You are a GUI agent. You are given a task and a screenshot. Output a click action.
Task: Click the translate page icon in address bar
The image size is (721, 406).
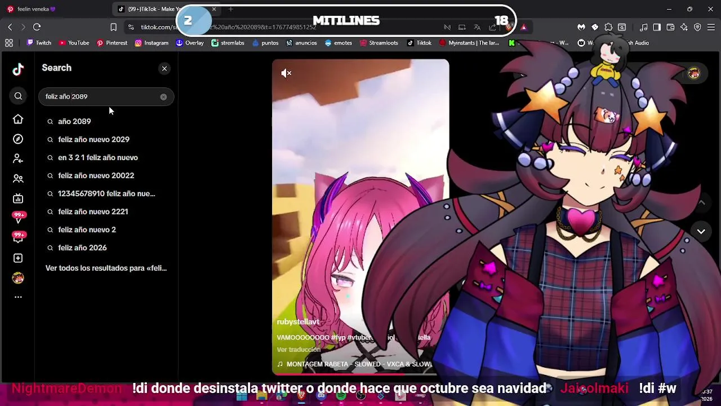(x=477, y=27)
